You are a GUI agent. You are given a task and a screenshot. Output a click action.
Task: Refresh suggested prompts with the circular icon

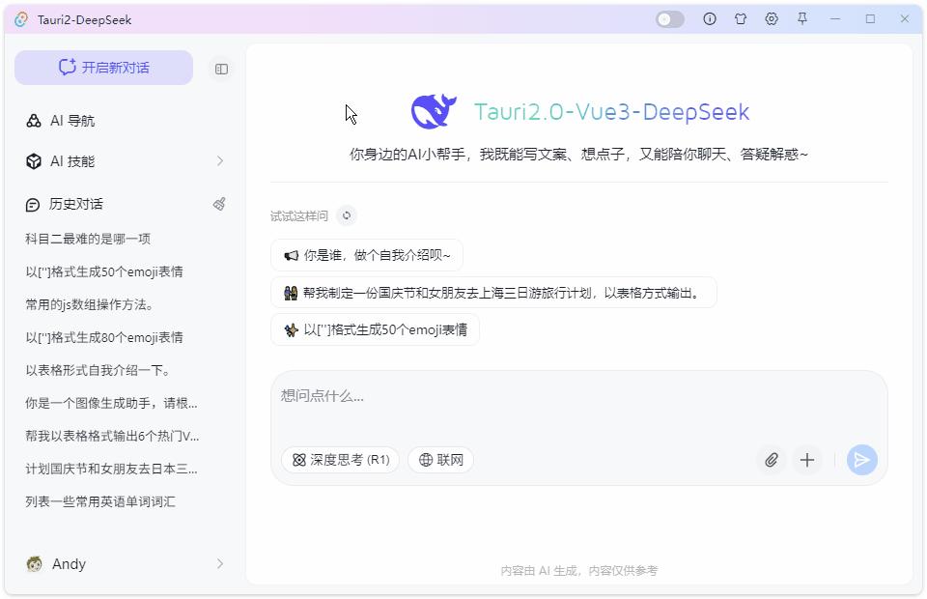point(346,215)
